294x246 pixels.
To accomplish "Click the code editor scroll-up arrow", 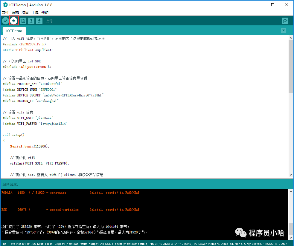I will [x=291, y=38].
